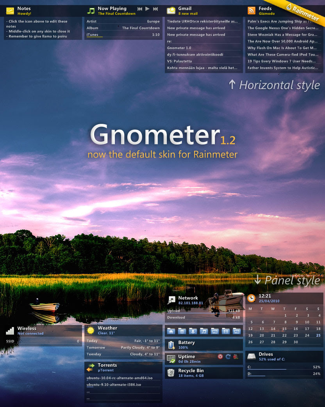This screenshot has width=325, height=407.
Task: Open the Documents folder launcher icon
Action: tap(182, 331)
